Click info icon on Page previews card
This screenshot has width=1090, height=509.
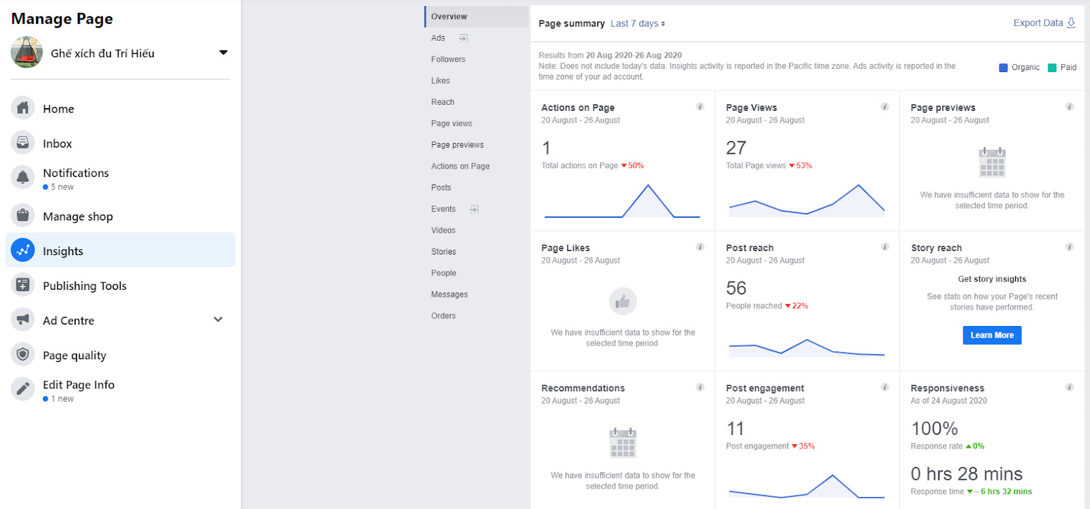[x=1069, y=106]
